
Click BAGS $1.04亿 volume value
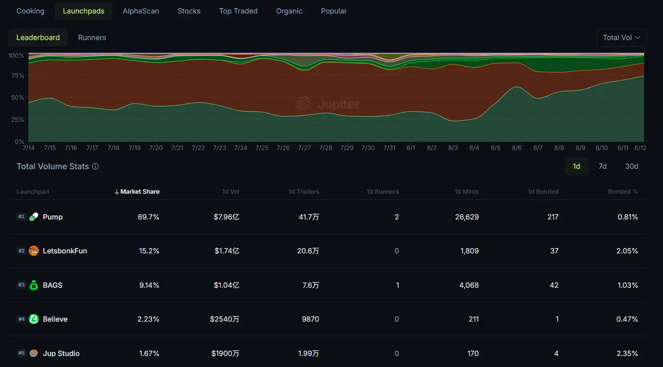point(226,285)
